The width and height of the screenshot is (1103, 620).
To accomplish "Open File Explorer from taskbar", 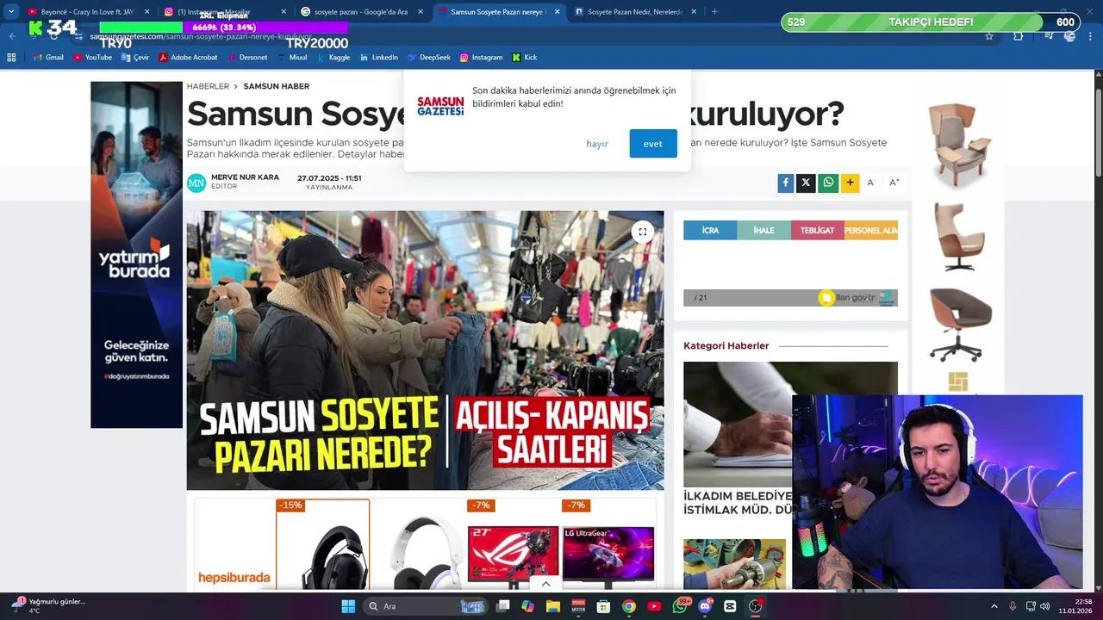I will click(x=552, y=606).
